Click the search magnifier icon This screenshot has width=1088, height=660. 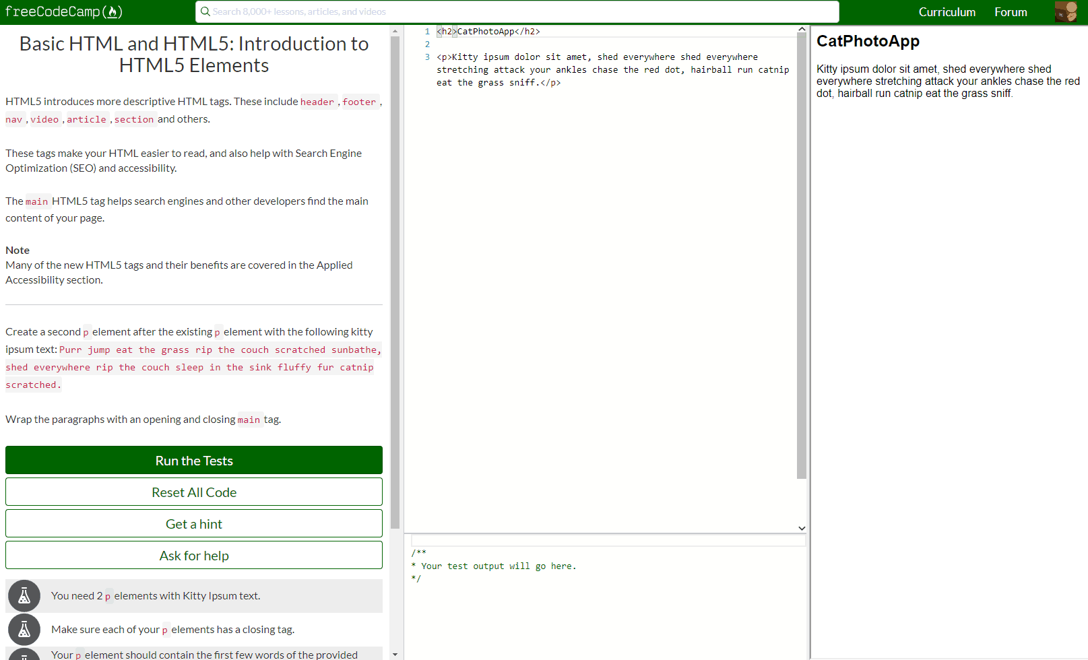205,11
